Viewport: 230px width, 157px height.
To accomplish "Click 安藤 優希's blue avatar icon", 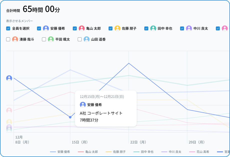I will click(46, 28).
